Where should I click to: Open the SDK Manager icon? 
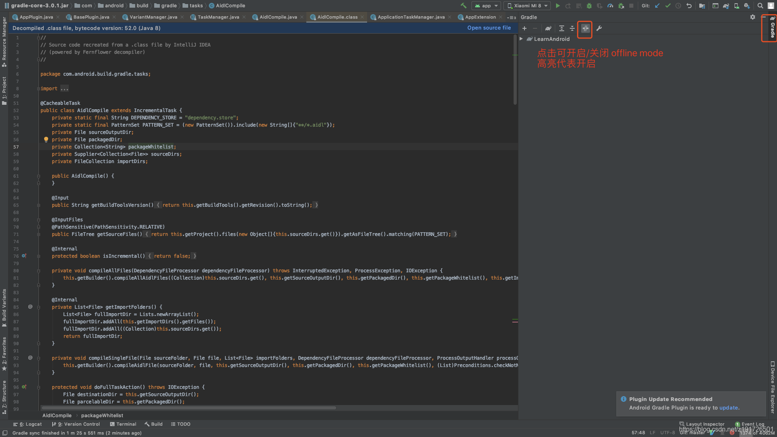747,6
